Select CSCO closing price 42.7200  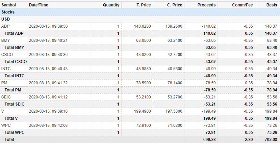point(175,55)
